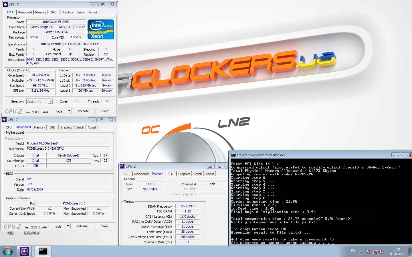Viewport: 412px width, 257px height.
Task: Select the Bench tab in the Motherboard window
Action: (80, 127)
